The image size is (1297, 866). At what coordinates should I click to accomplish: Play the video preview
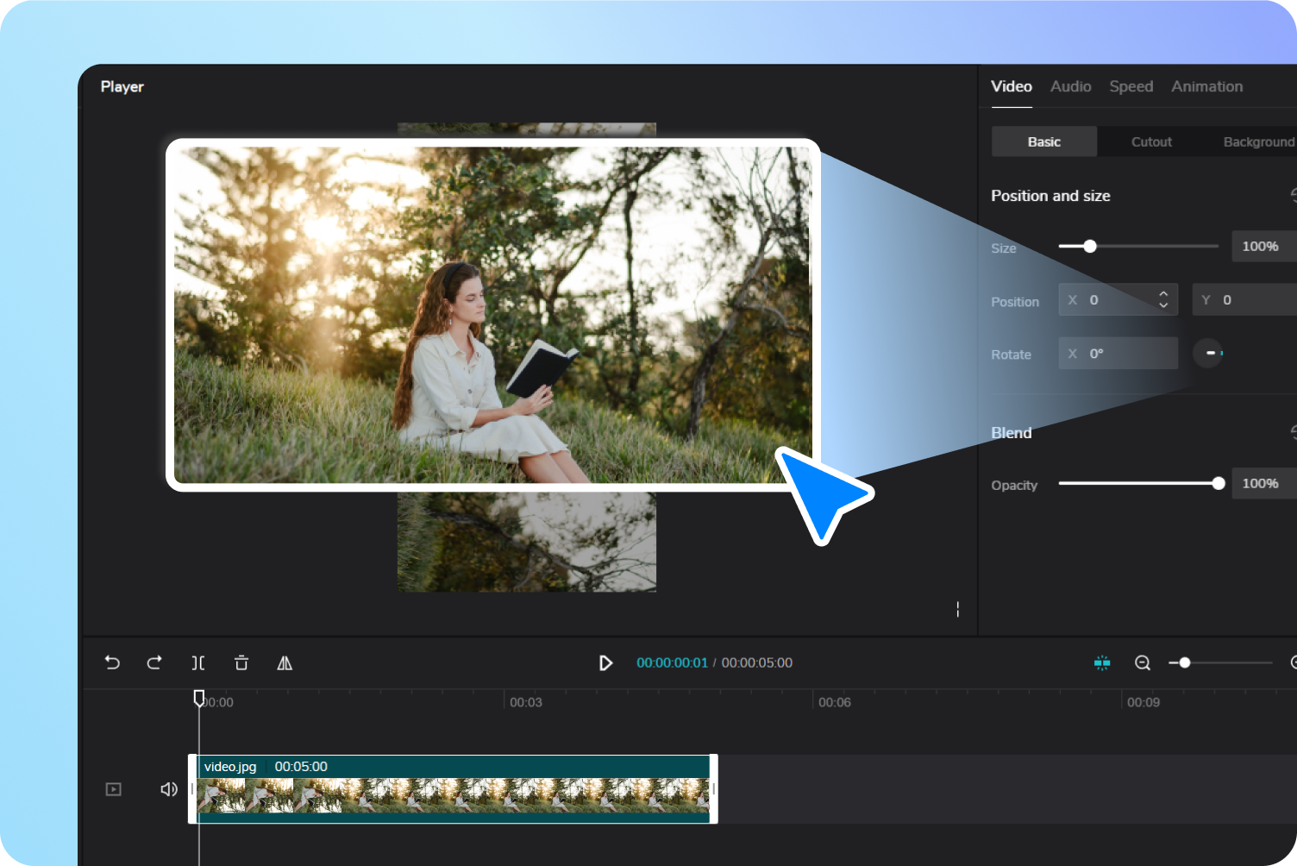[x=606, y=662]
